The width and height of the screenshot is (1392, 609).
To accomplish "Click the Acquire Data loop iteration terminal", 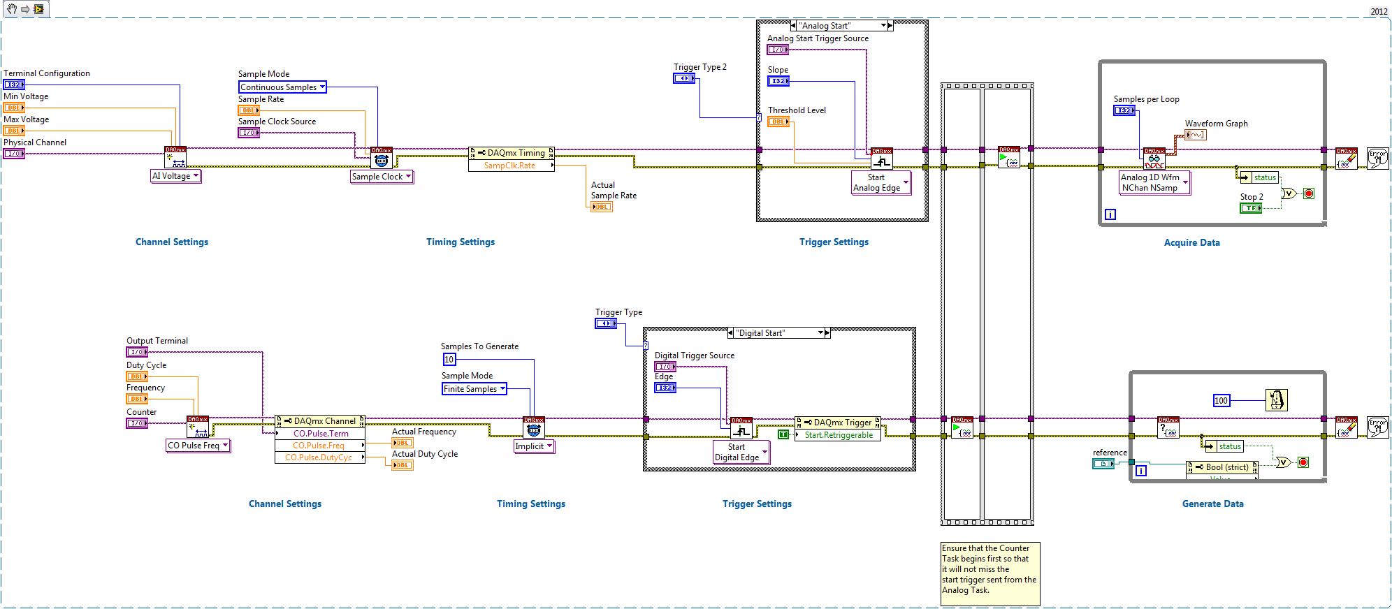I will pos(1110,214).
